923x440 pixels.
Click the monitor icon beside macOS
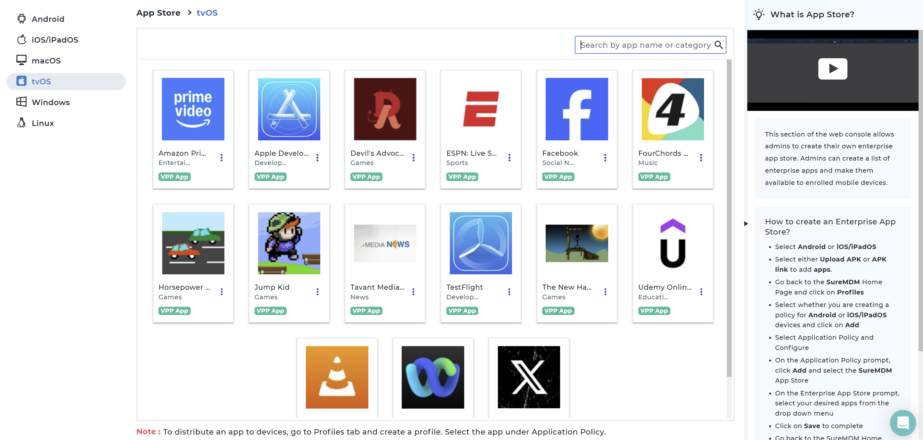[21, 60]
